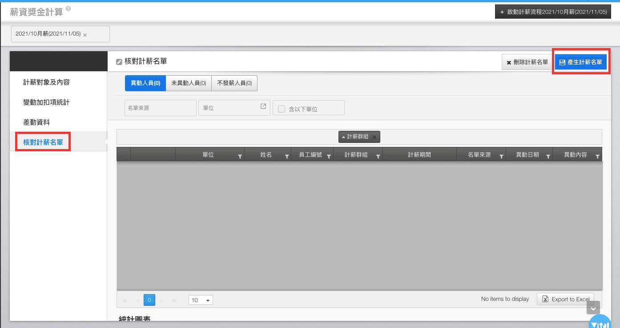Open the 單位 picker popup icon
The width and height of the screenshot is (620, 328).
263,106
